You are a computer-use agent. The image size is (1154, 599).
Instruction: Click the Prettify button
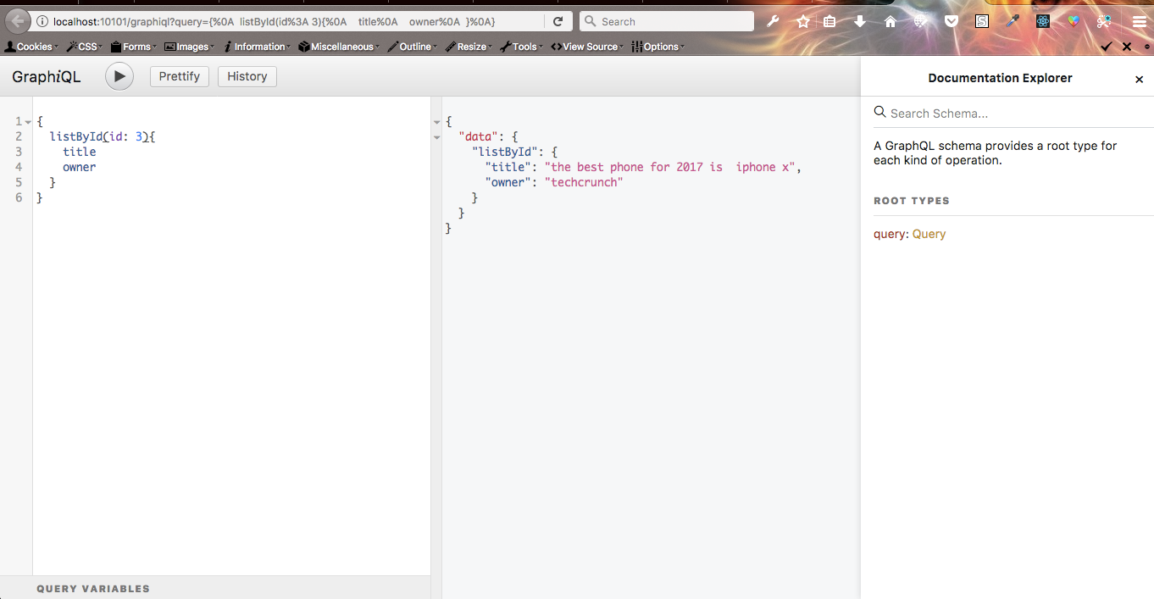click(x=179, y=75)
